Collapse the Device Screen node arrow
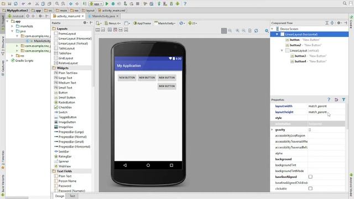Image resolution: width=354 pixels, height=199 pixels. pos(272,29)
